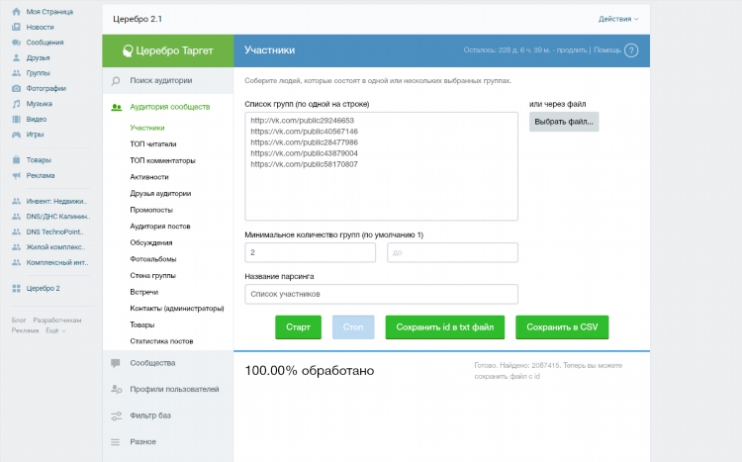Expand the Поиск аудитории section

coord(168,80)
